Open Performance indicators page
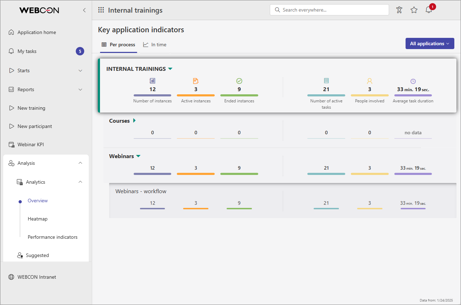The width and height of the screenshot is (461, 305). coord(53,237)
